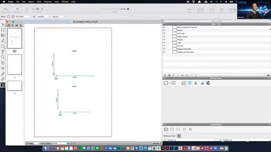This screenshot has width=271, height=152.
Task: Choose the Star shape in Create Shape
Action: click(190, 129)
